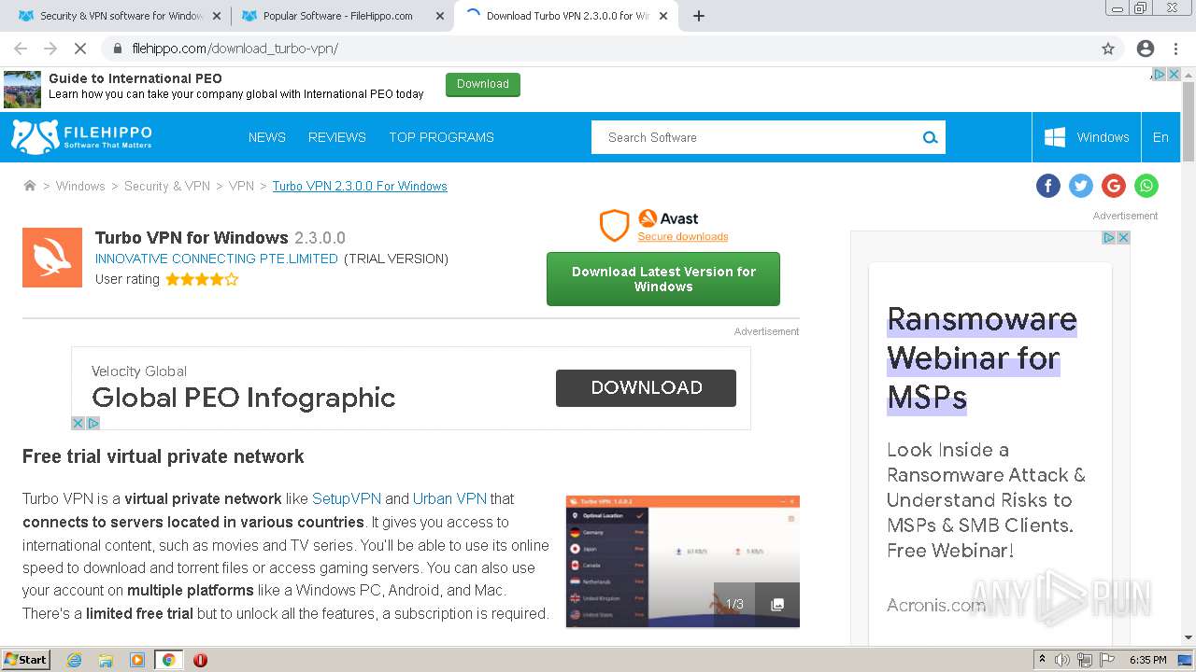Click the Avast shield logo
Image resolution: width=1196 pixels, height=672 pixels.
pos(614,225)
